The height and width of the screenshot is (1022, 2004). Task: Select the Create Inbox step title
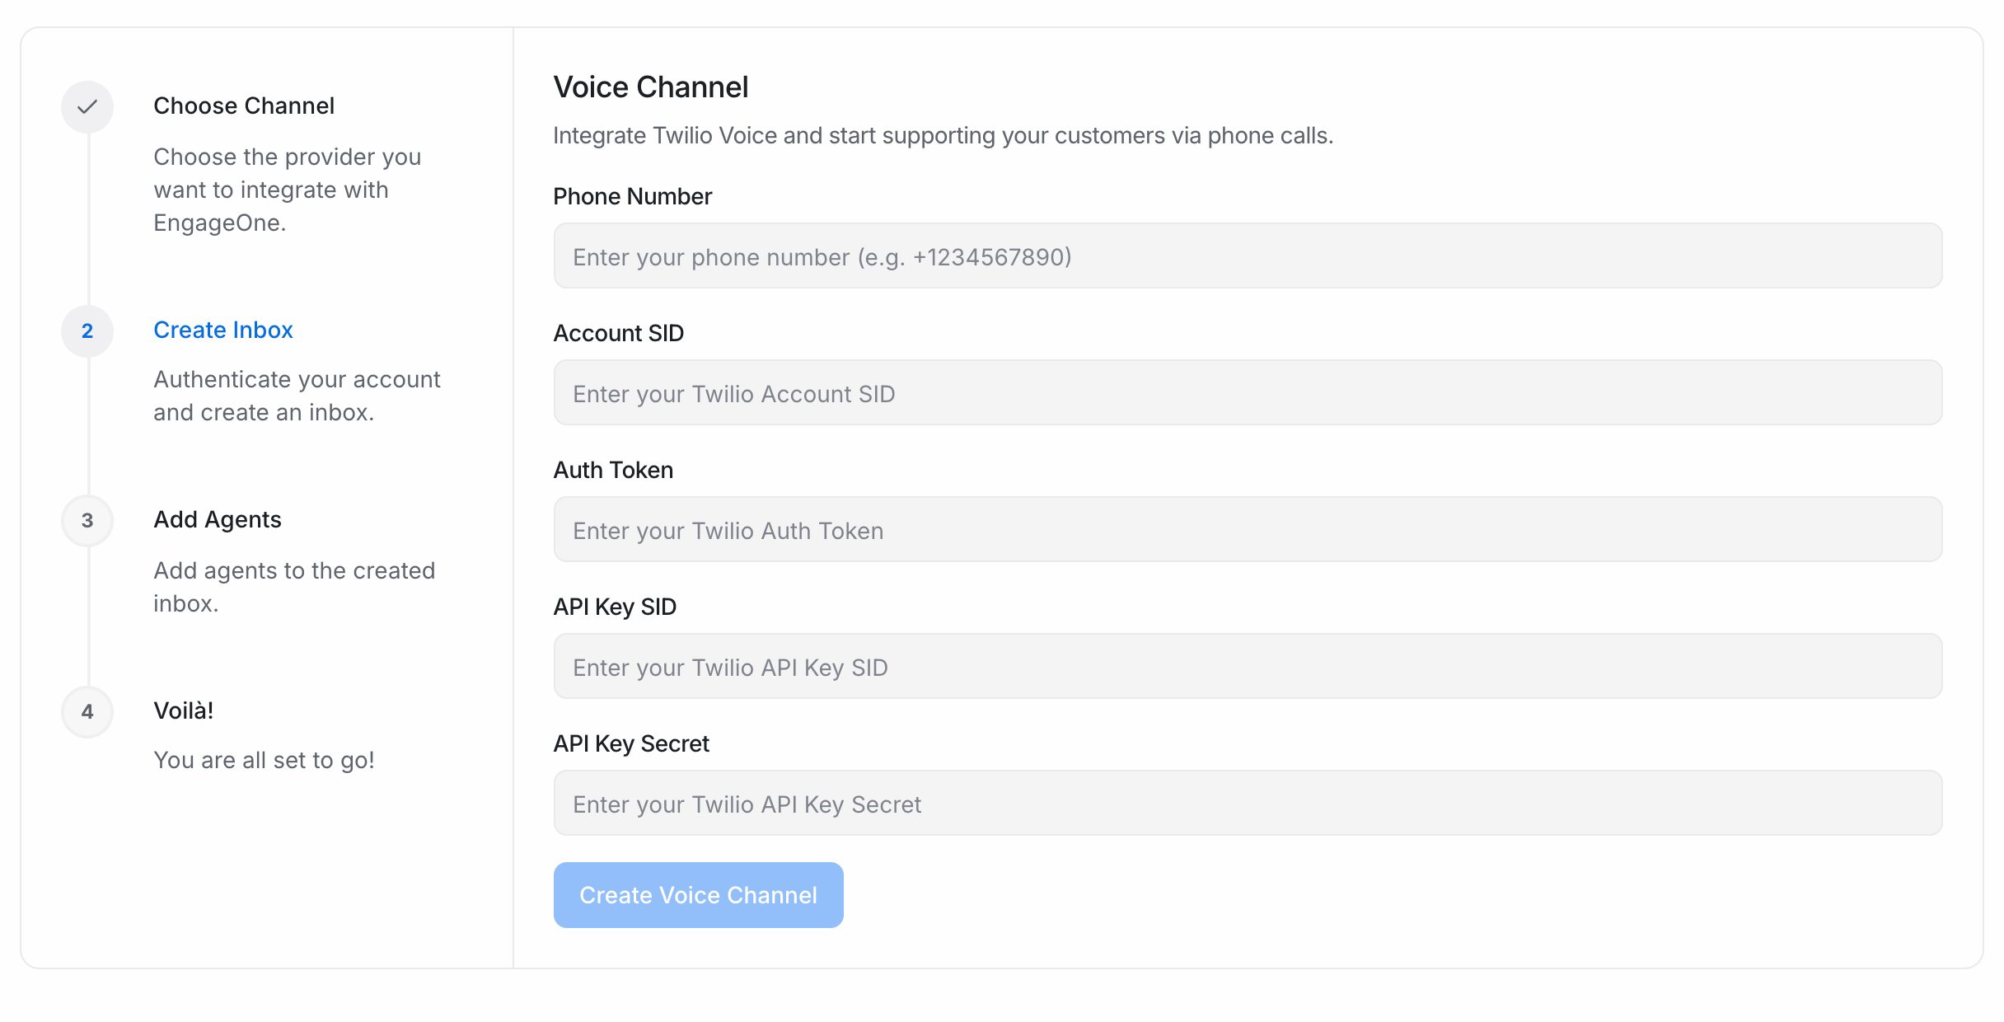click(223, 330)
